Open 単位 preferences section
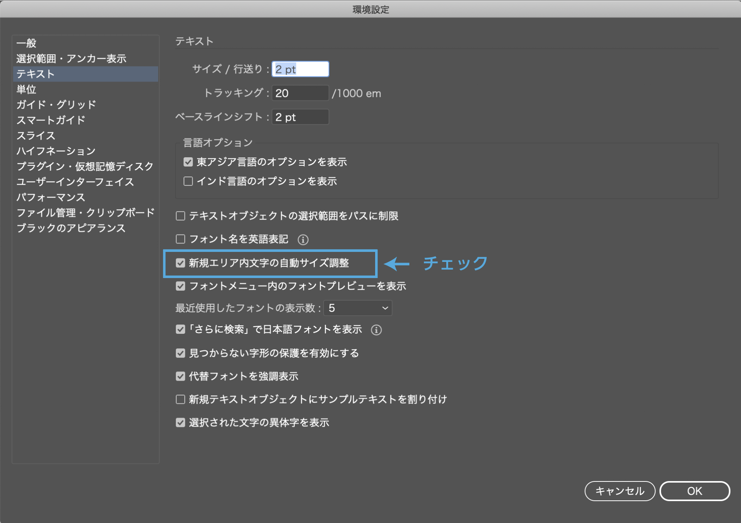This screenshot has height=523, width=741. point(85,89)
